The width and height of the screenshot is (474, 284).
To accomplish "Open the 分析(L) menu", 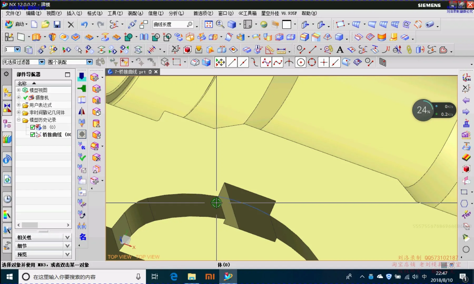I will coord(176,13).
